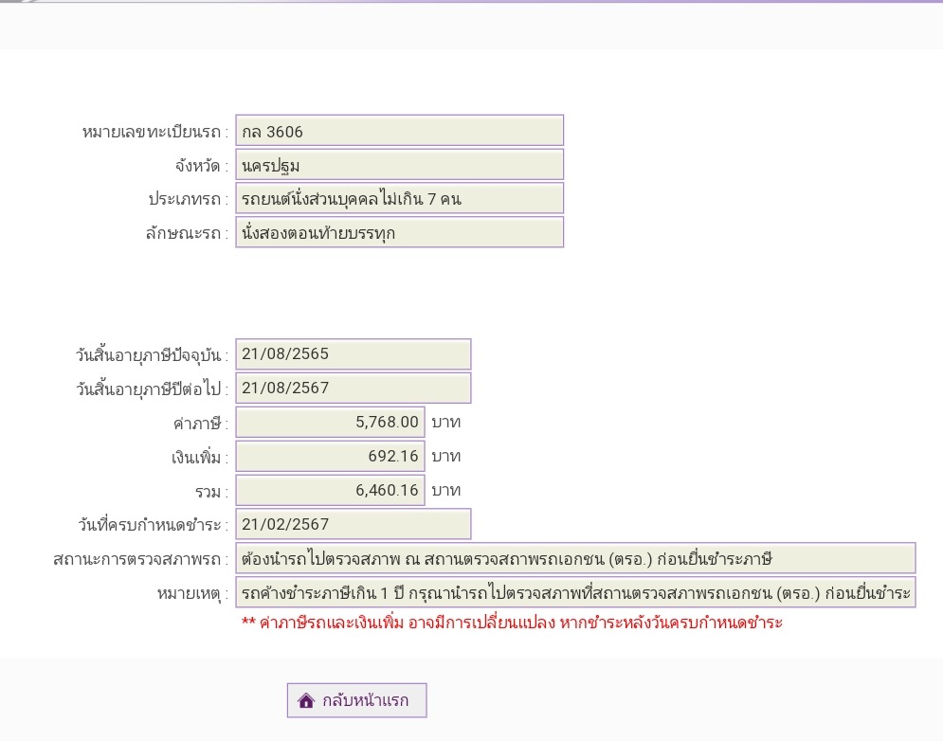Click the บาท unit beside 6,460.16
This screenshot has width=943, height=741.
[x=446, y=490]
